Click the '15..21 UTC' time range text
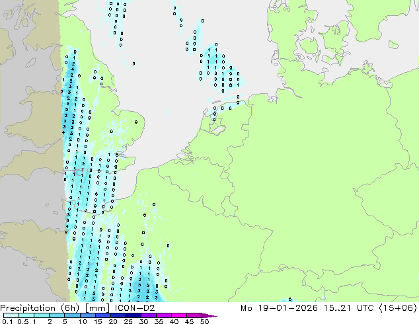The width and height of the screenshot is (419, 324). (x=349, y=307)
